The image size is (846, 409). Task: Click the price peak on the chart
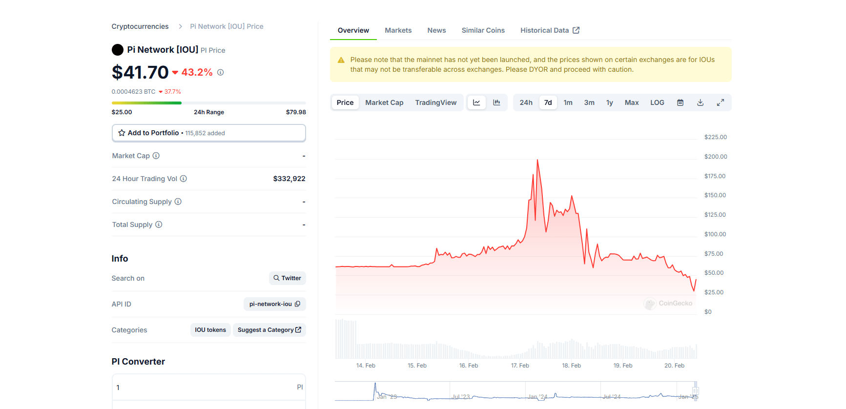coord(537,160)
